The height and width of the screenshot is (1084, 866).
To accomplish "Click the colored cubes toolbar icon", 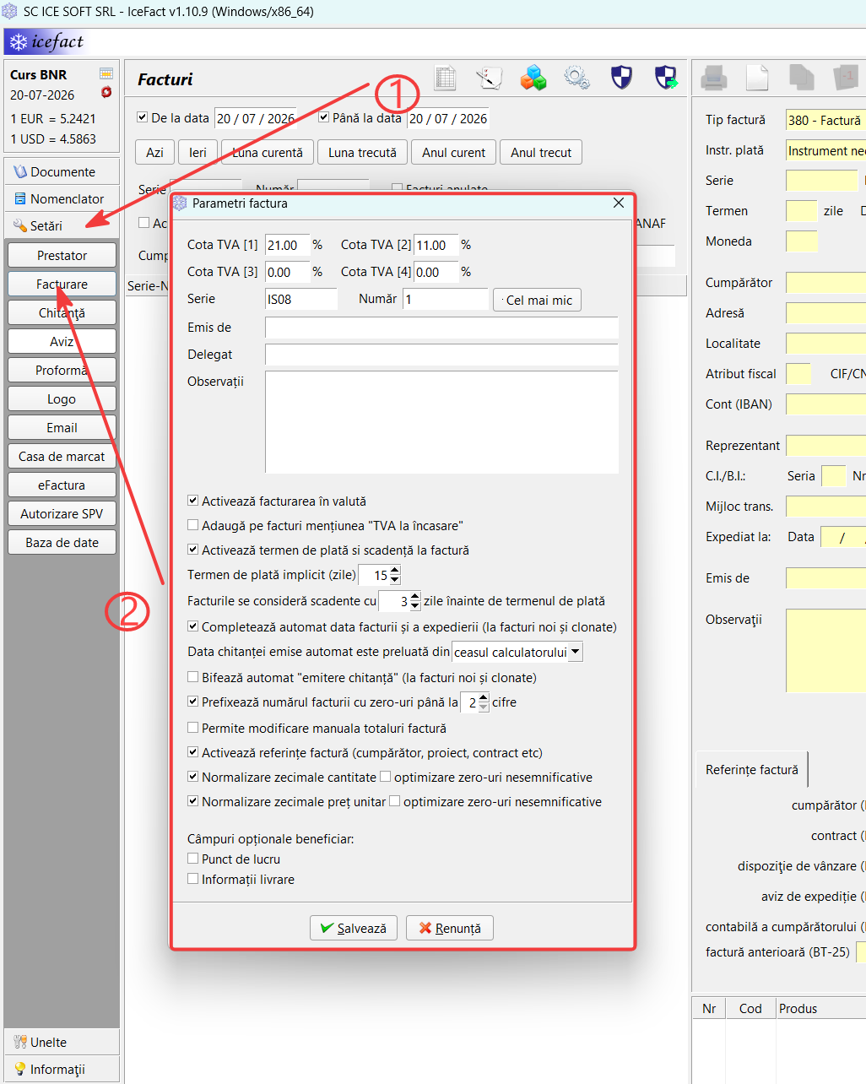I will pyautogui.click(x=533, y=79).
